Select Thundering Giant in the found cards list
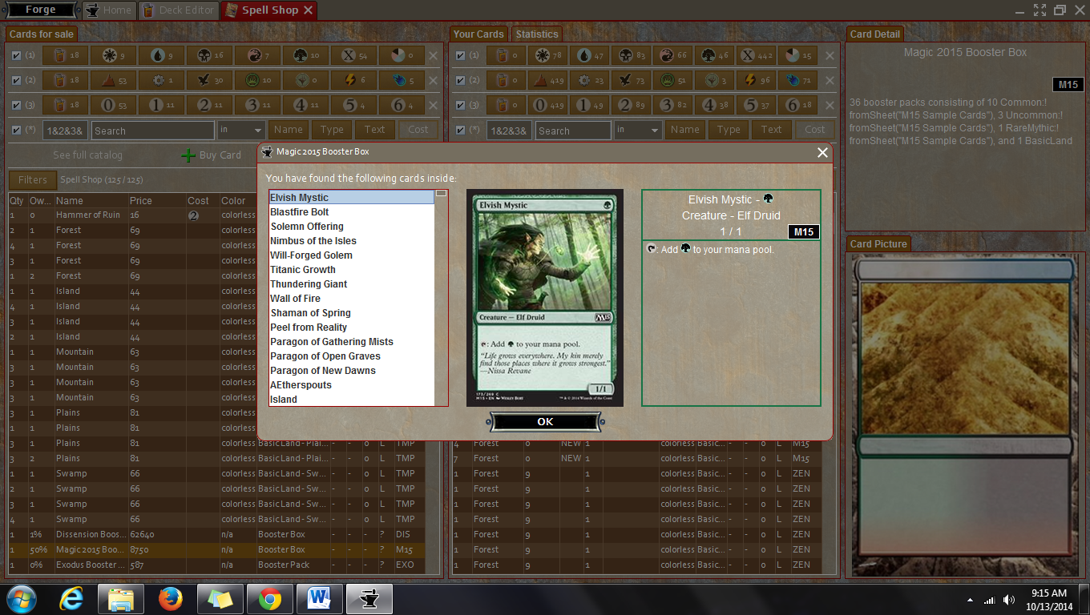This screenshot has height=615, width=1090. (352, 284)
